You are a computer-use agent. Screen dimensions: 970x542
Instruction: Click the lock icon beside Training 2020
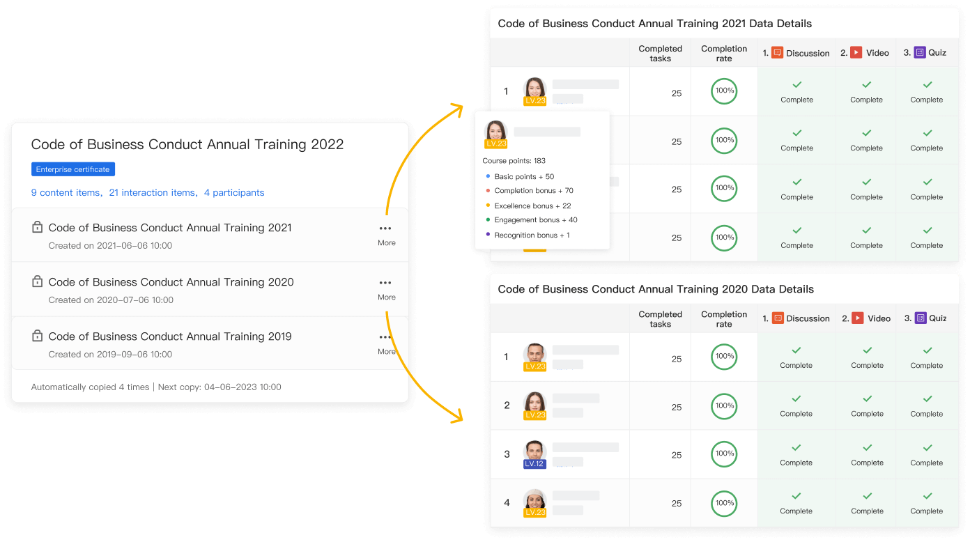[x=38, y=281]
